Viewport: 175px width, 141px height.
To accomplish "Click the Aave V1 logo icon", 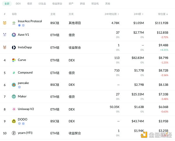I will click(x=14, y=35).
